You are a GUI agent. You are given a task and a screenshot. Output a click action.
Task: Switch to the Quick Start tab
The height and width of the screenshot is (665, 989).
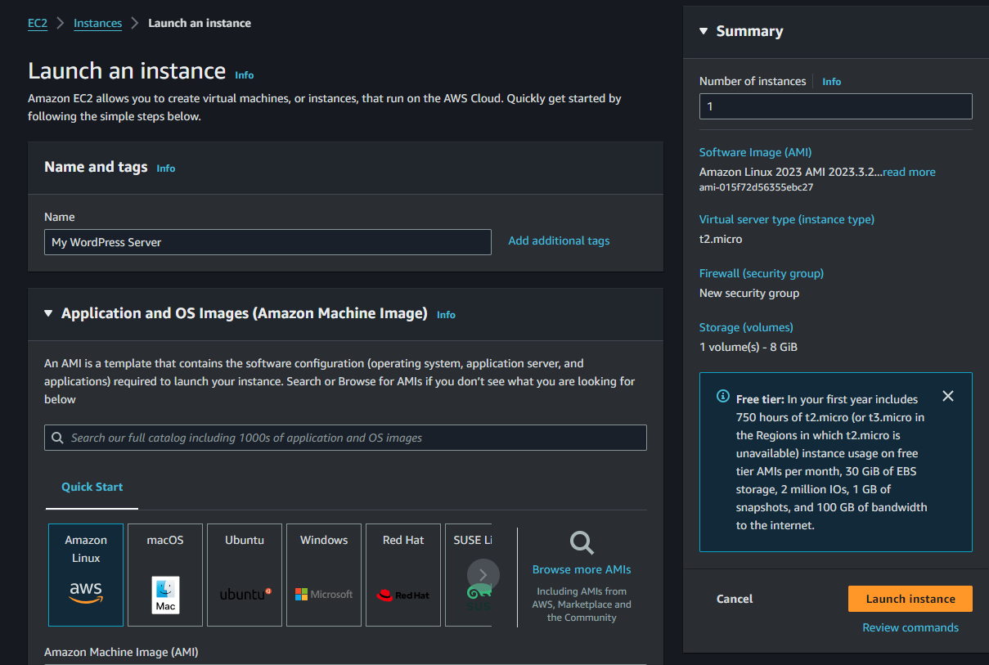coord(92,487)
